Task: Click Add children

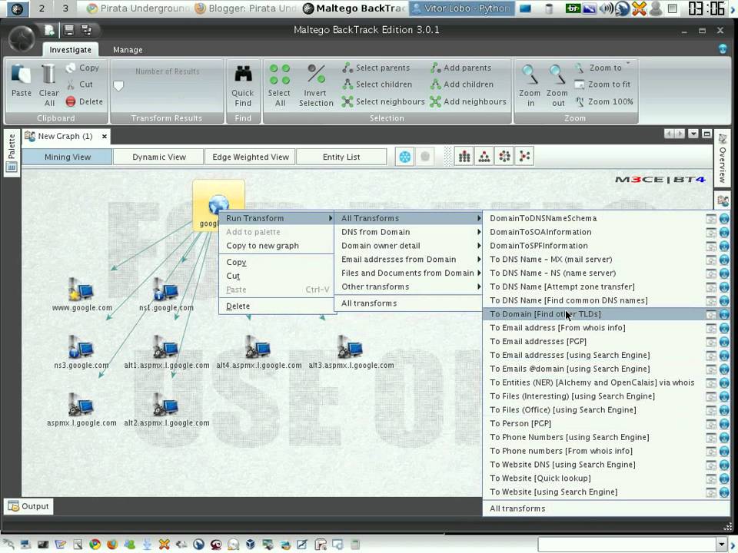Action: pyautogui.click(x=462, y=84)
